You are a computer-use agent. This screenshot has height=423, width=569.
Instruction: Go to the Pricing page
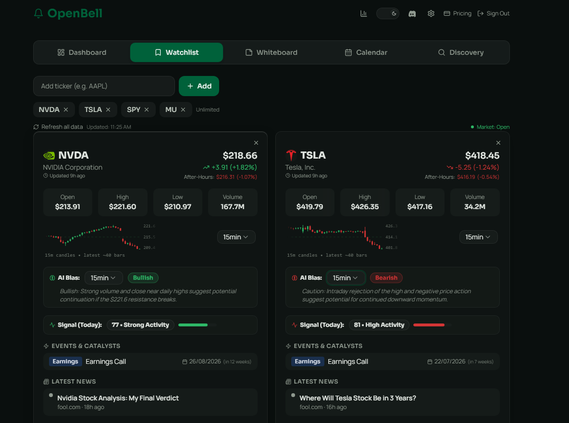tap(457, 13)
